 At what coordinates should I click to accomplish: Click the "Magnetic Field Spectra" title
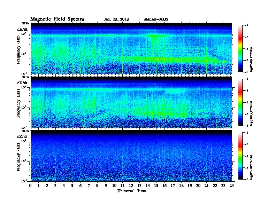[x=57, y=19]
